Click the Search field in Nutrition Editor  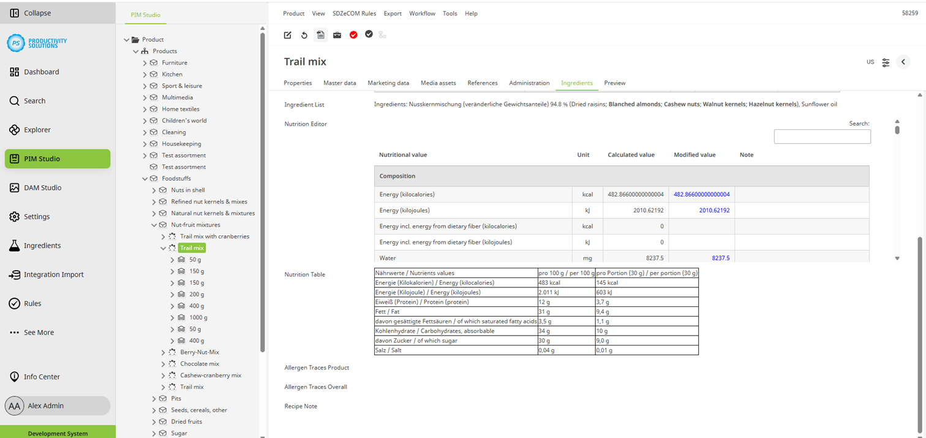(822, 136)
